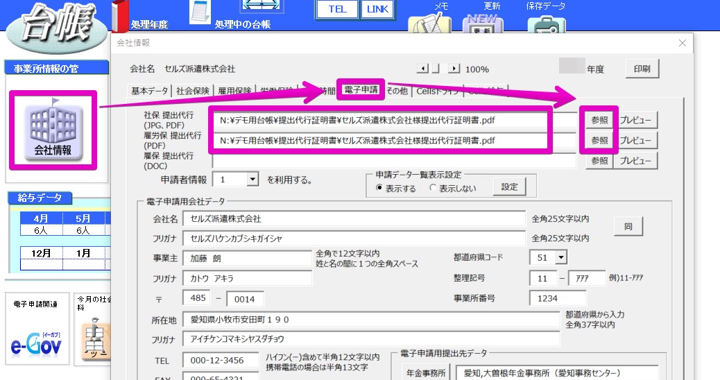Open the メモ notepad icon

[429, 22]
